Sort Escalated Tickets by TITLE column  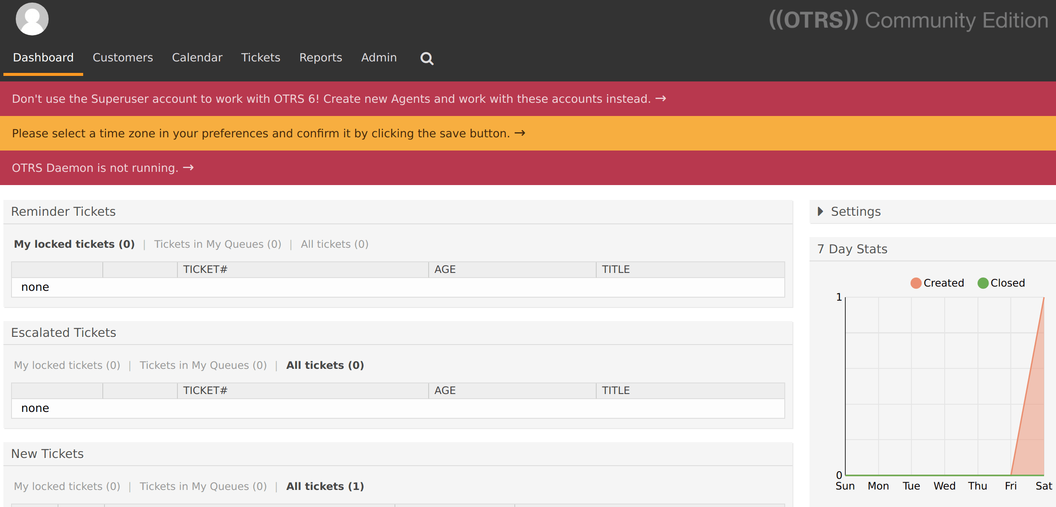tap(690, 391)
